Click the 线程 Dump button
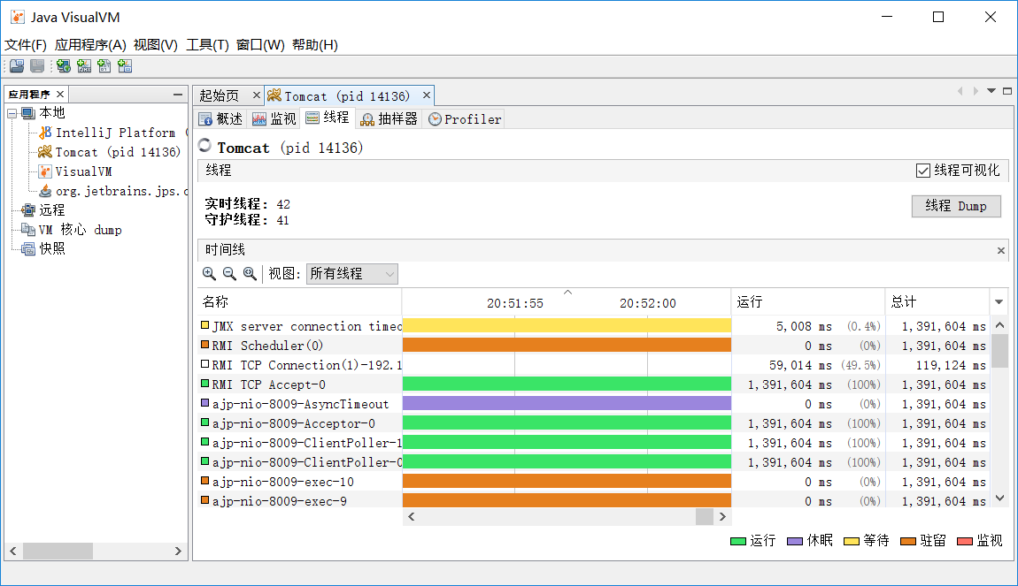 955,206
